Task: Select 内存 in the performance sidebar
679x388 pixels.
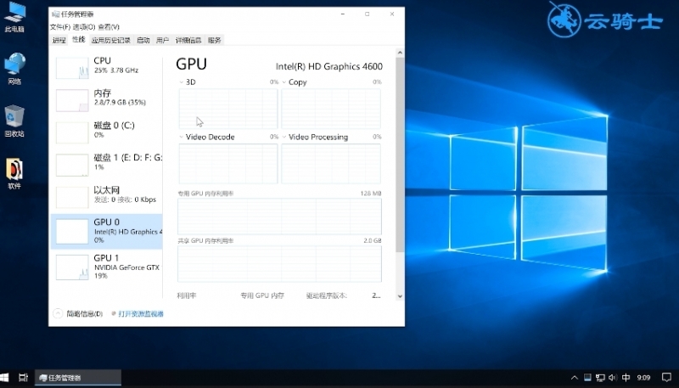Action: coord(107,100)
